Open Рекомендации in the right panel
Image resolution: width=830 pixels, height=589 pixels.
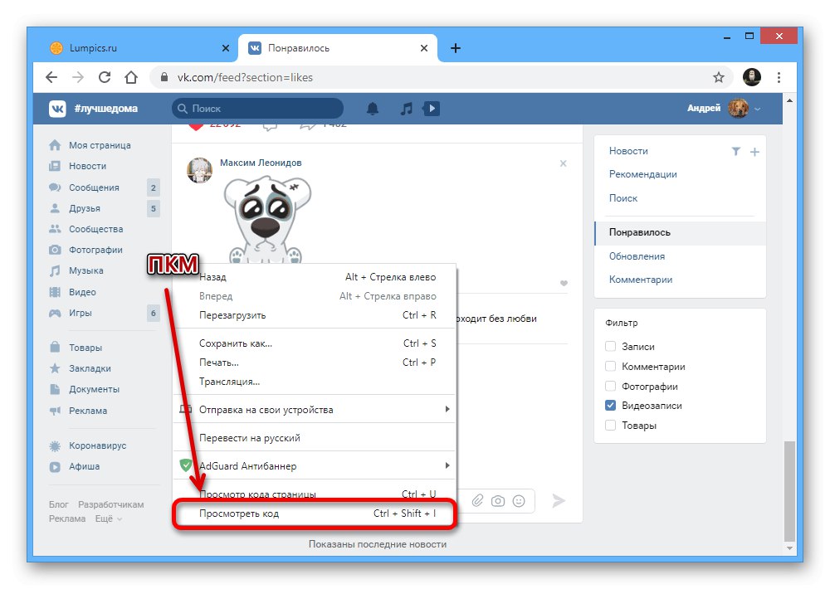(642, 174)
